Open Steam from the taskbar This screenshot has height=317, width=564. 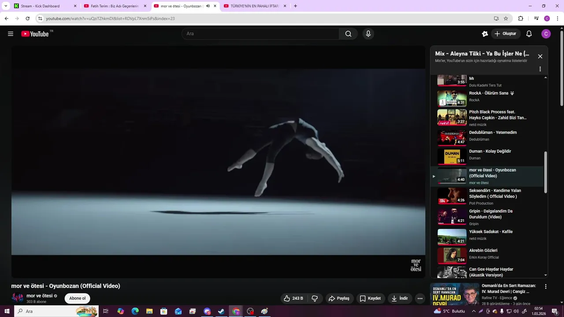click(221, 311)
